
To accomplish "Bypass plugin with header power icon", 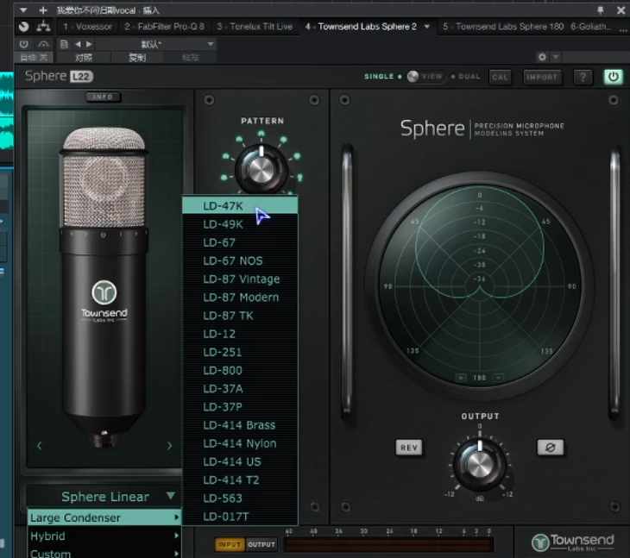I will [24, 44].
